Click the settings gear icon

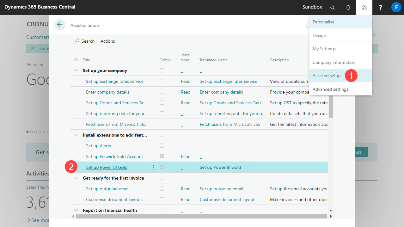tap(364, 7)
